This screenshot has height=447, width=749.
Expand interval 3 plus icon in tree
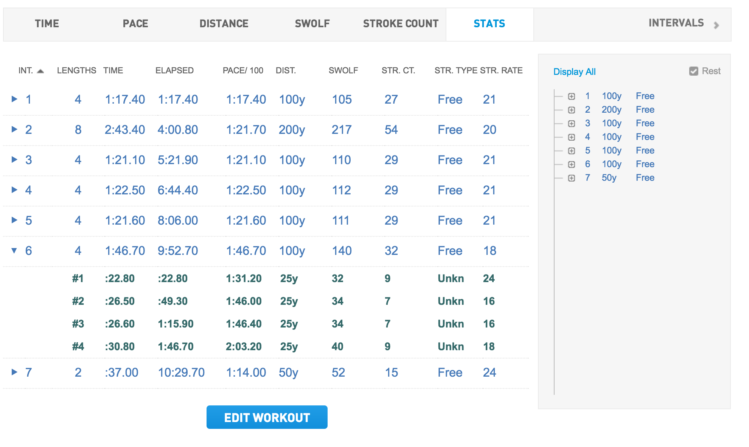571,124
